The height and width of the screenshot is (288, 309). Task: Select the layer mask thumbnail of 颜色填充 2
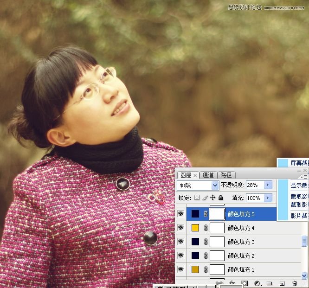click(217, 256)
